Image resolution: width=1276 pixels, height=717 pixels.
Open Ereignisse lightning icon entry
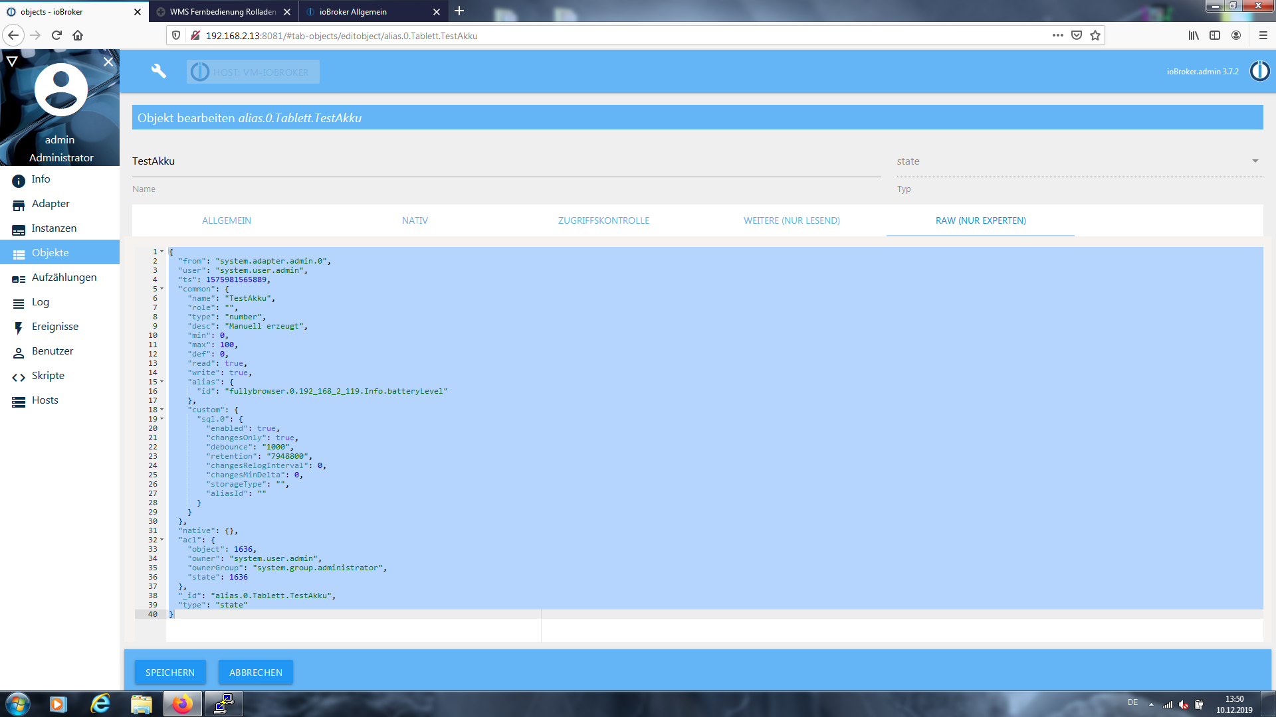click(19, 327)
